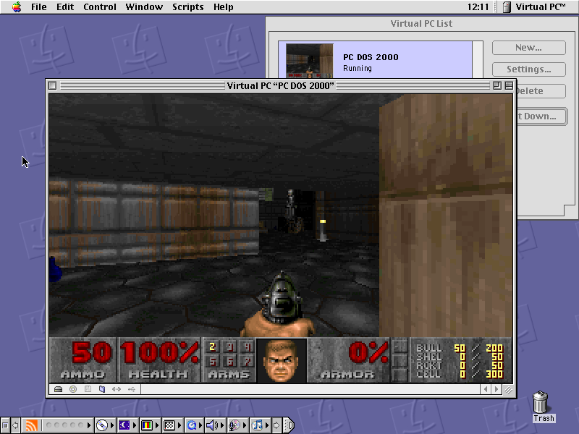Expand the iTunes module popup arrow
Image resolution: width=579 pixels, height=434 pixels.
267,425
